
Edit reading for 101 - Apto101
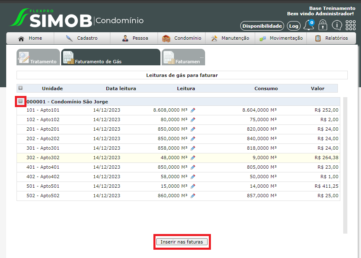click(193, 110)
